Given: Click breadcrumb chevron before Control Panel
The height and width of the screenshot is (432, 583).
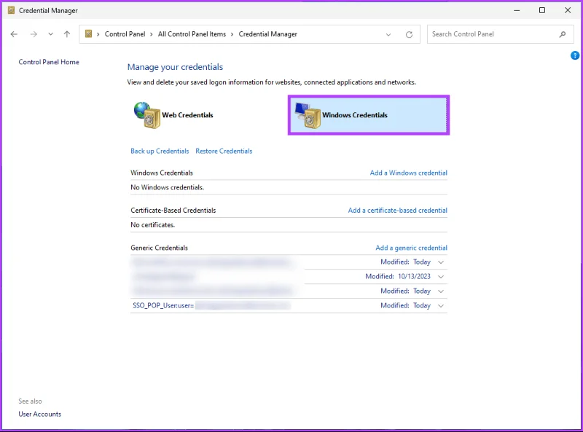Looking at the screenshot, I should (98, 34).
